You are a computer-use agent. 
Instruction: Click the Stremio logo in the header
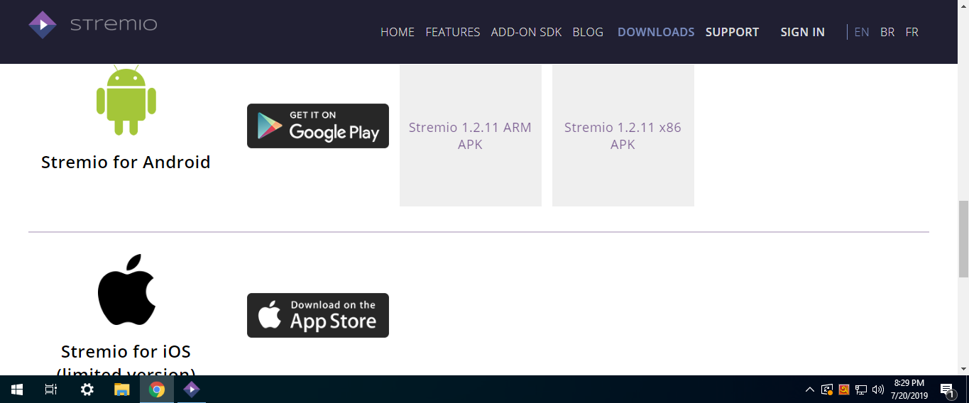click(93, 25)
